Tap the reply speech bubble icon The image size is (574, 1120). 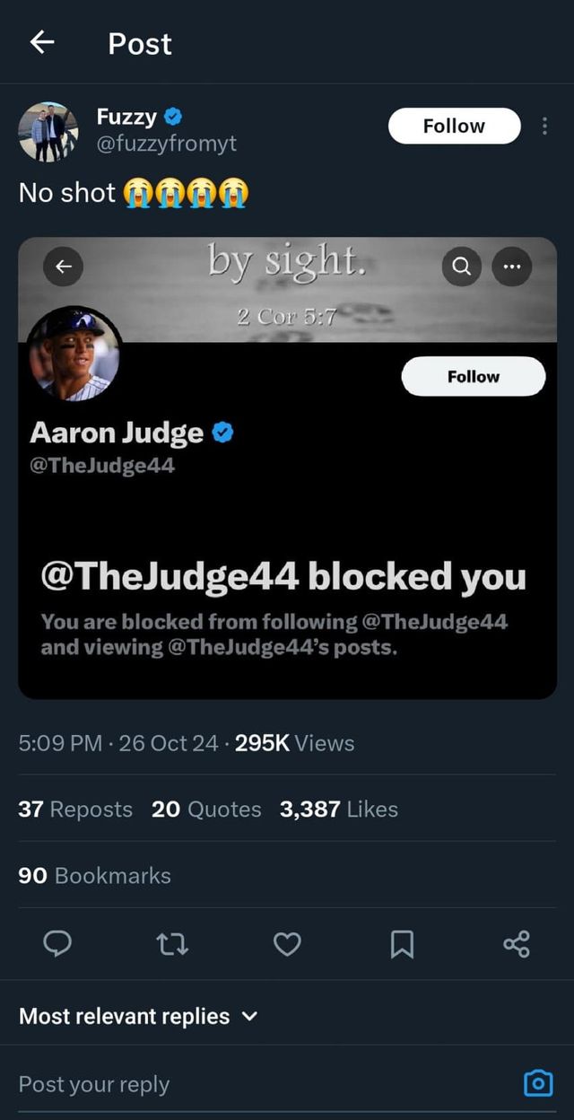tap(58, 943)
